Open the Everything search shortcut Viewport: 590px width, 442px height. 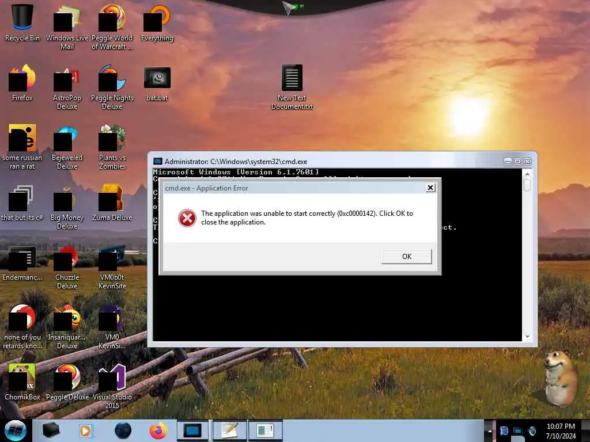[157, 22]
